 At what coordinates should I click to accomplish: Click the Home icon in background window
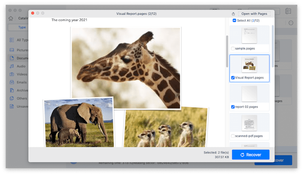pos(11,18)
